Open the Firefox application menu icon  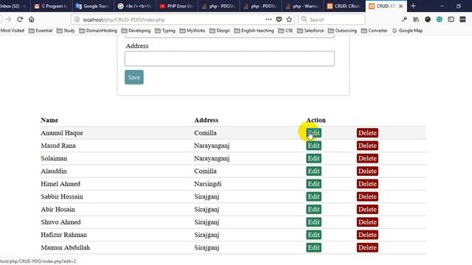462,20
